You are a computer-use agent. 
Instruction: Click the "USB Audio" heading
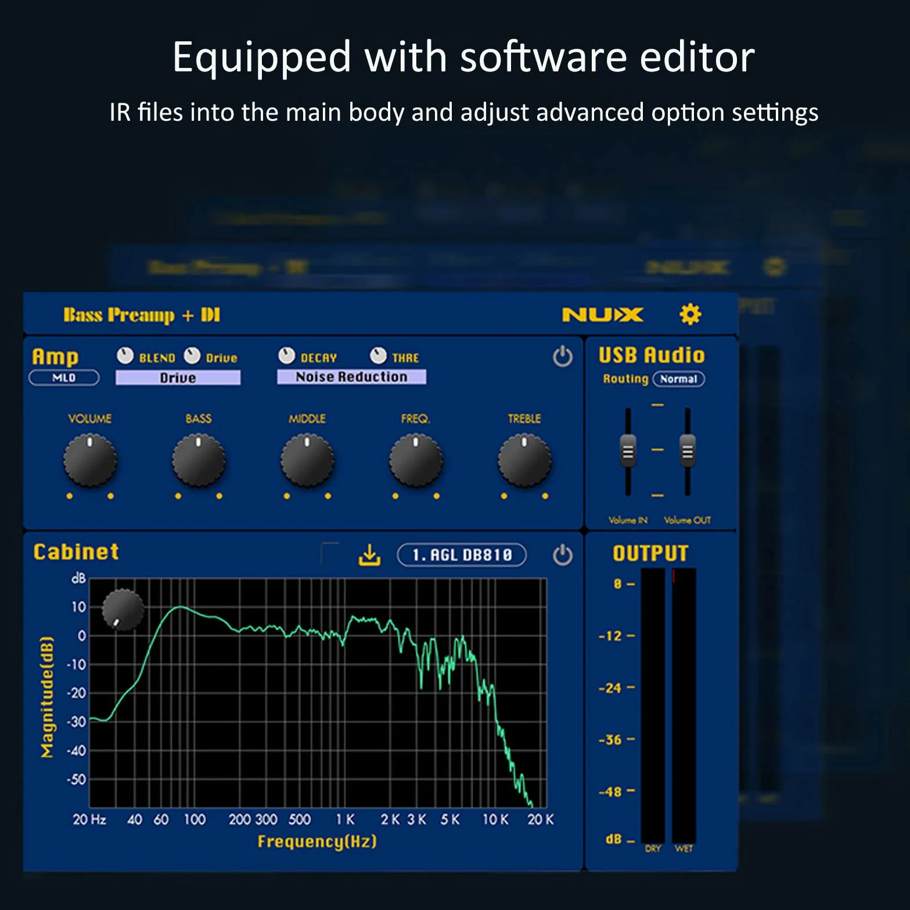coord(652,355)
